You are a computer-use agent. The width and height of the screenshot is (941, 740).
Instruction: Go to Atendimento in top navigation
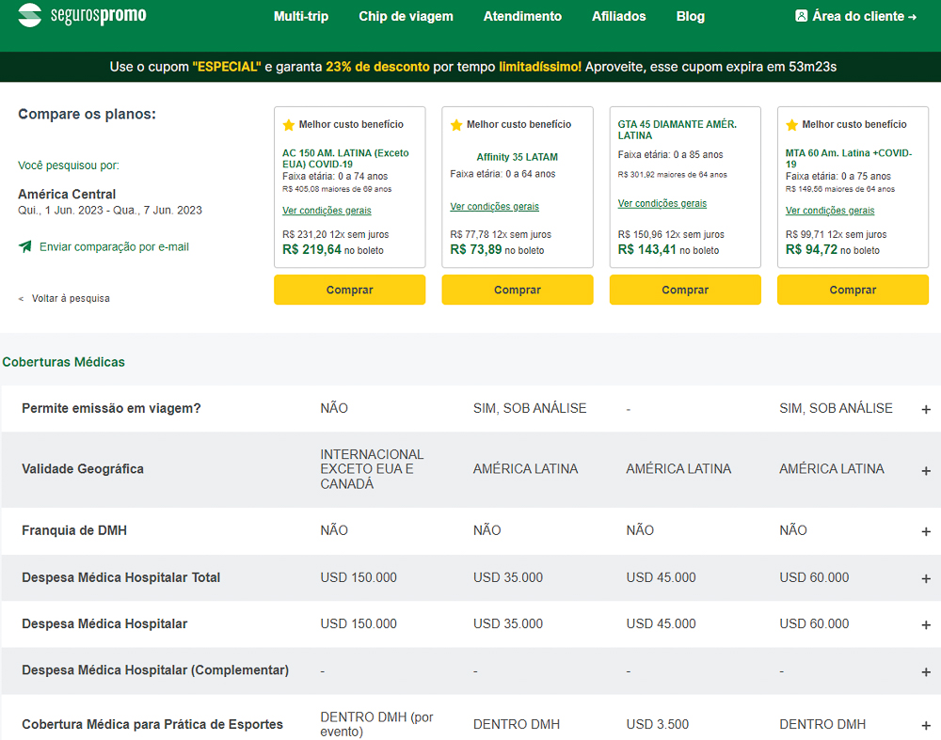[522, 16]
